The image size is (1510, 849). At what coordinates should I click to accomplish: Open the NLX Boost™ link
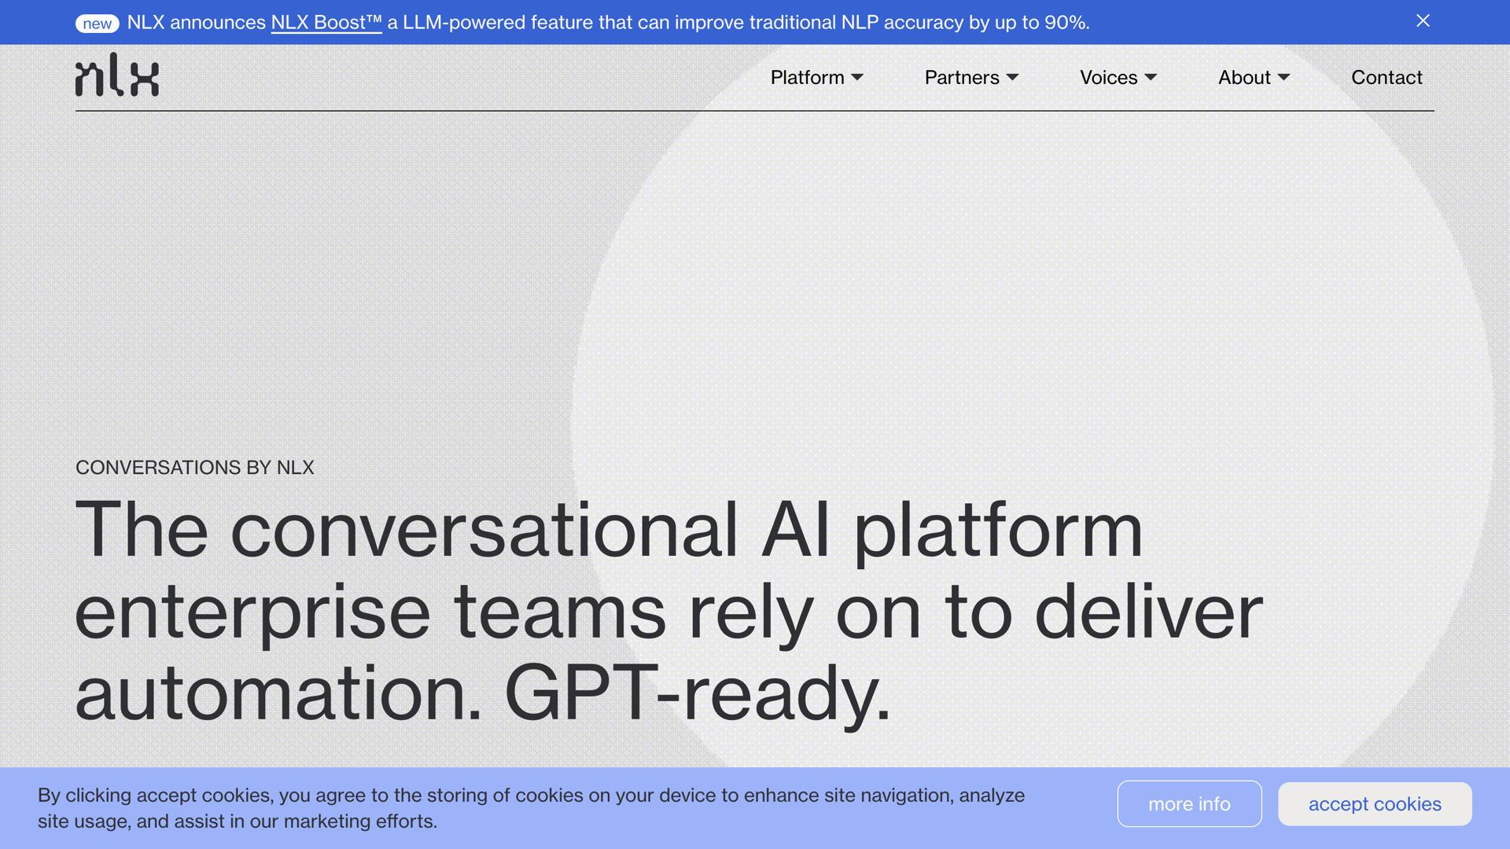click(x=326, y=23)
